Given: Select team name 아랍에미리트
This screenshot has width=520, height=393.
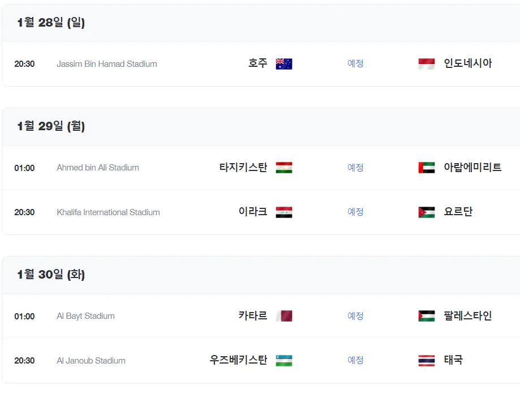Looking at the screenshot, I should click(472, 167).
